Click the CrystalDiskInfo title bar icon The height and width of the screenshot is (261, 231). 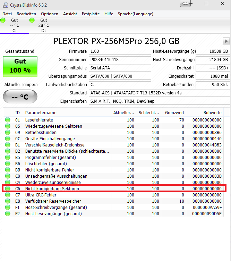(5, 5)
